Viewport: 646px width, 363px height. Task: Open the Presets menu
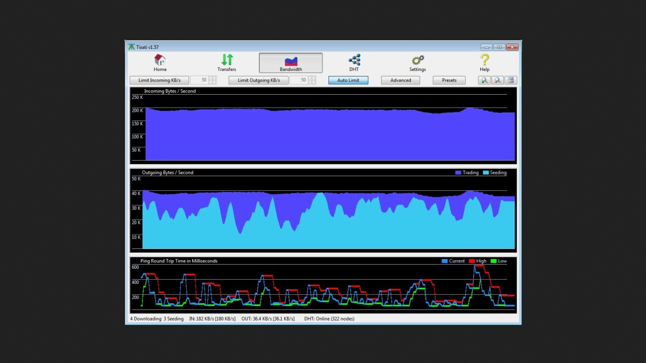tap(449, 80)
